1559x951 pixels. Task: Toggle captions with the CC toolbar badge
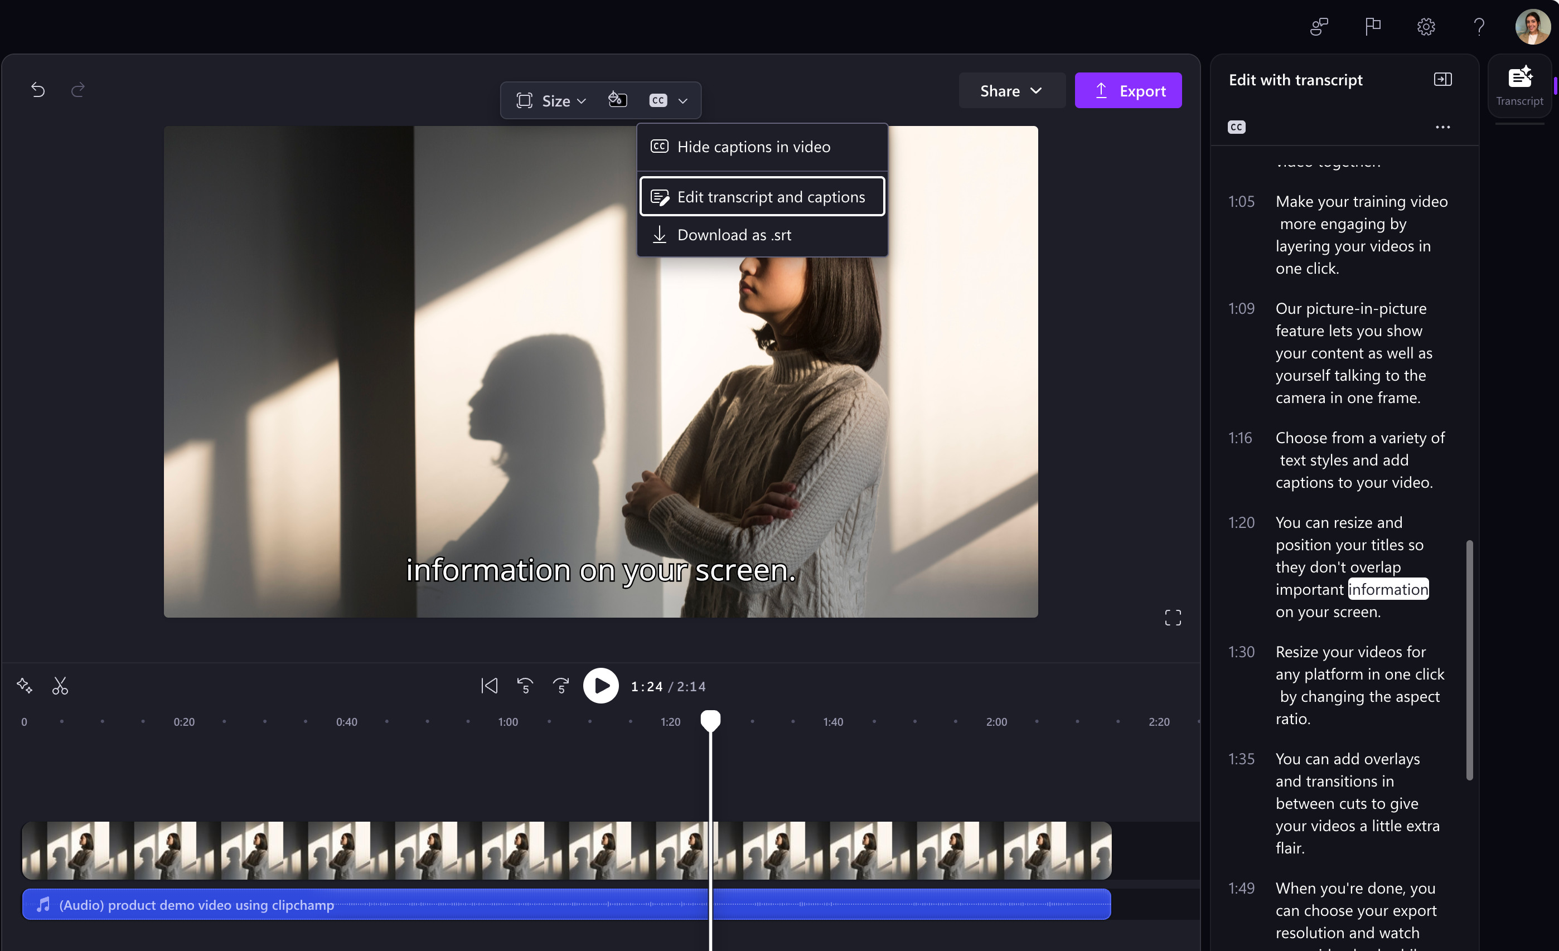click(657, 100)
